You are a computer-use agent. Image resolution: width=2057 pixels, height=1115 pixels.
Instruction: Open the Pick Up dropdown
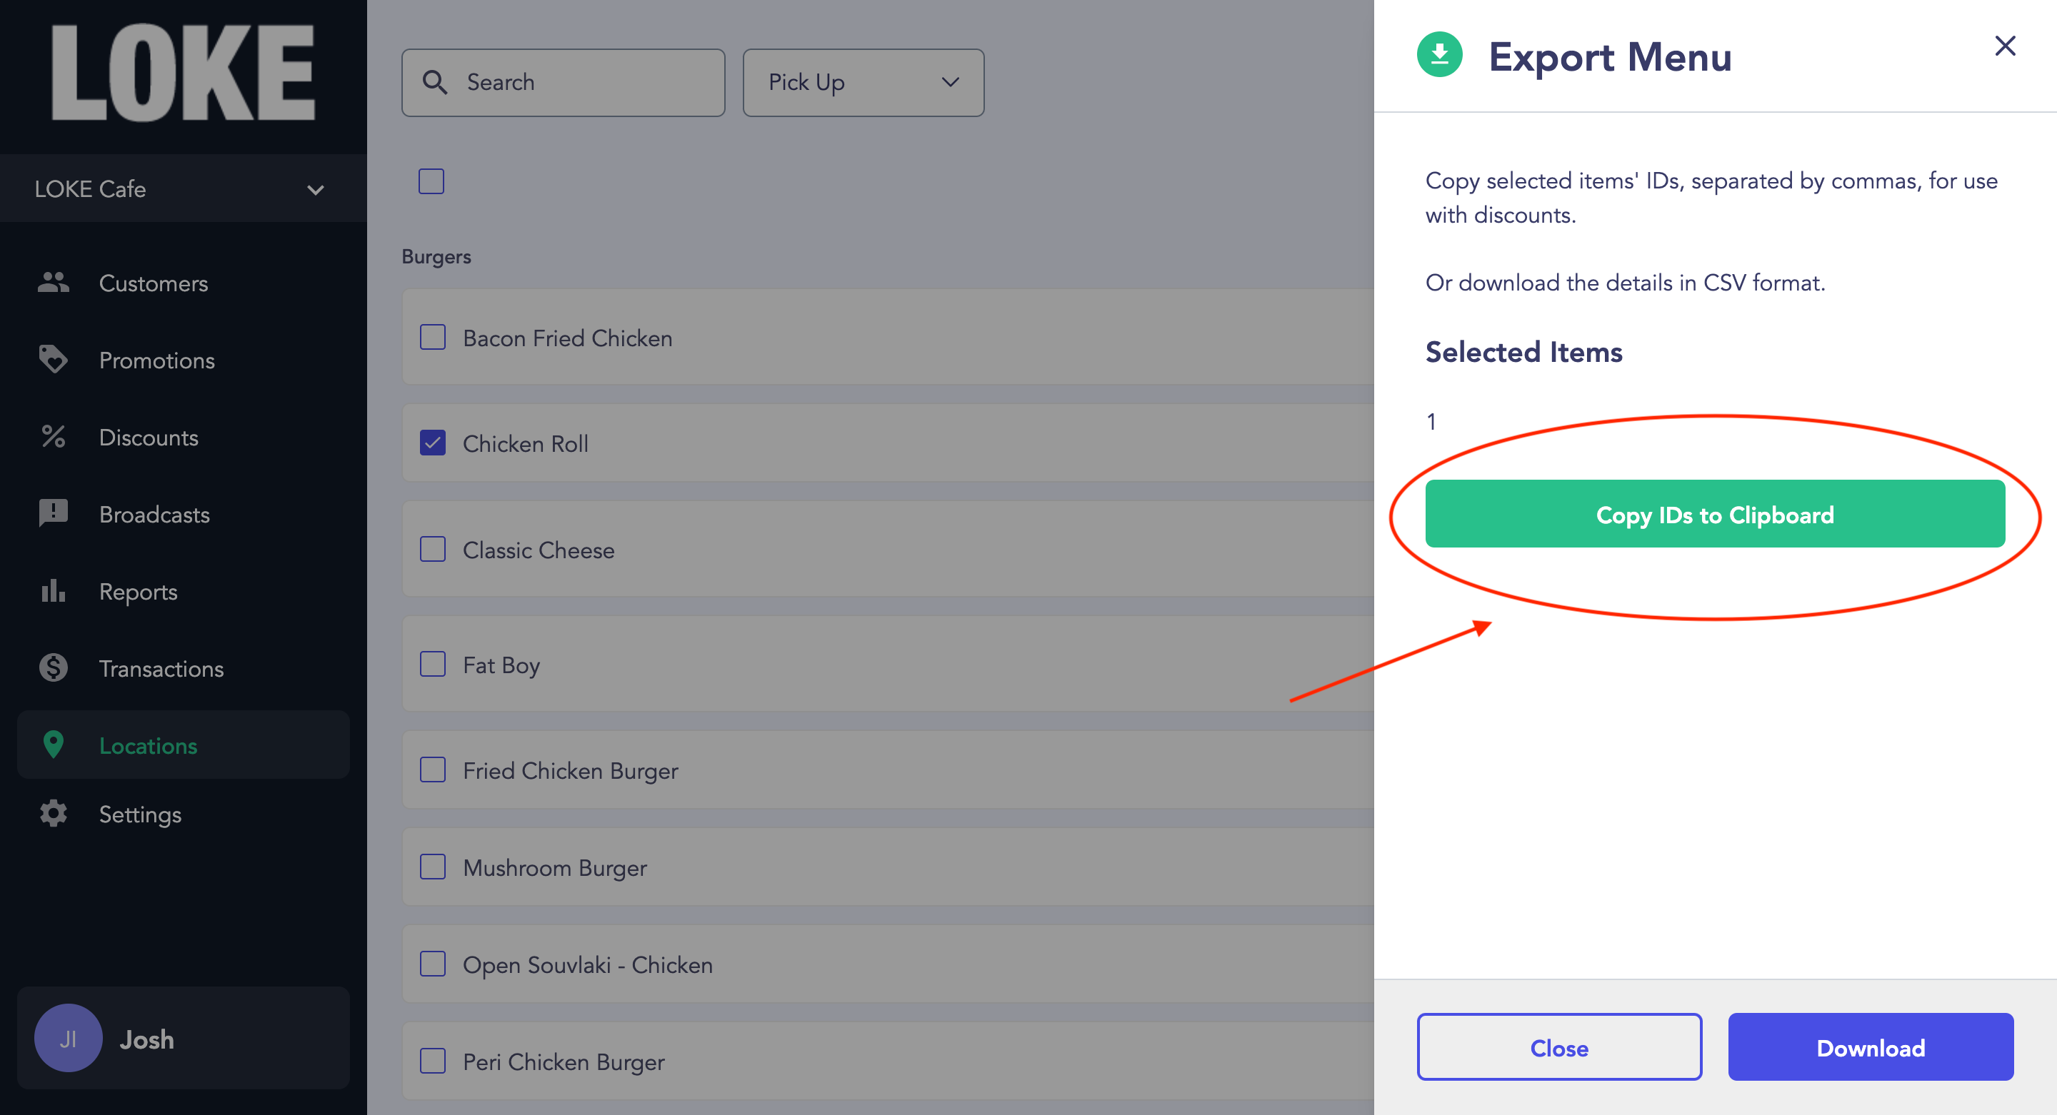tap(864, 82)
